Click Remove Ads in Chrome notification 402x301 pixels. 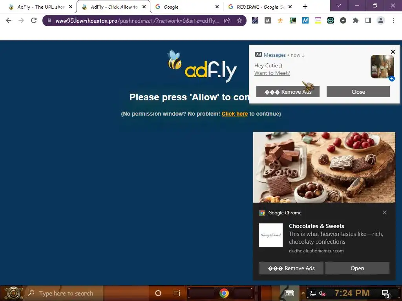click(x=291, y=268)
